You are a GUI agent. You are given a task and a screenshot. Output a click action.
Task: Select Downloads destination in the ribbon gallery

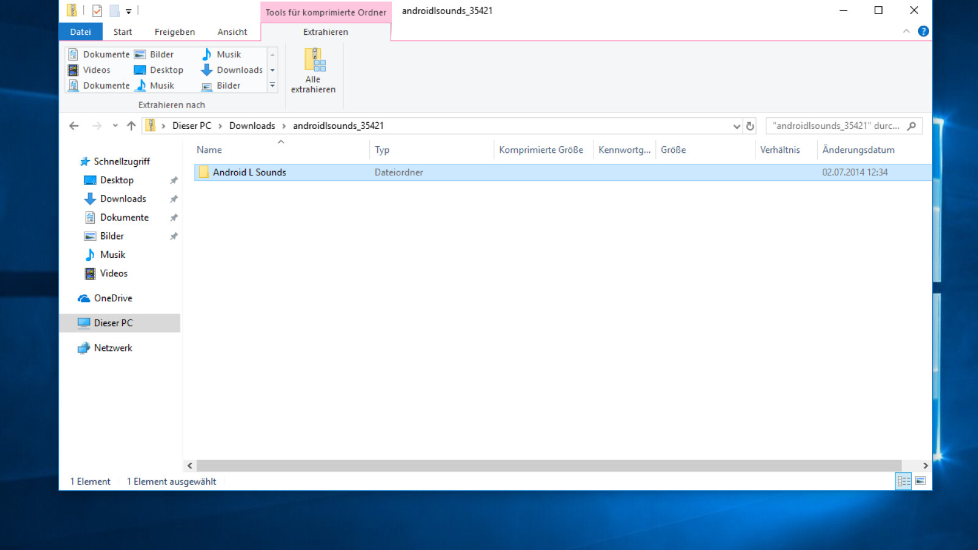point(232,70)
